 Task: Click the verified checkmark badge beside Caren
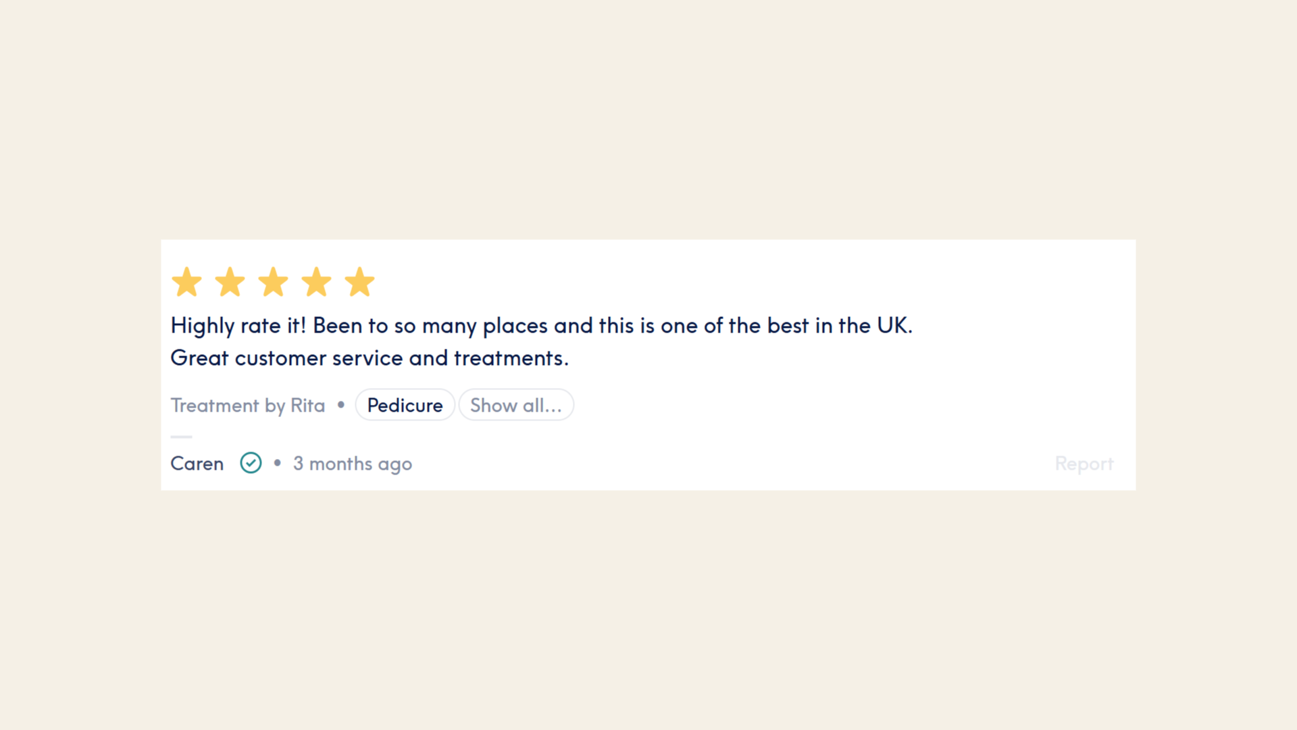click(251, 463)
